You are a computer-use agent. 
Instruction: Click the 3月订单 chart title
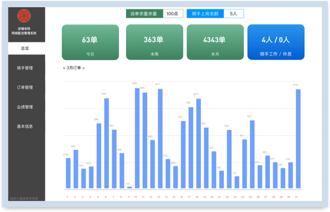click(x=74, y=68)
